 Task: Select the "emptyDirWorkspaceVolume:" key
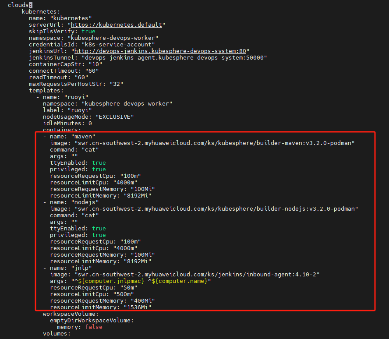(92, 321)
